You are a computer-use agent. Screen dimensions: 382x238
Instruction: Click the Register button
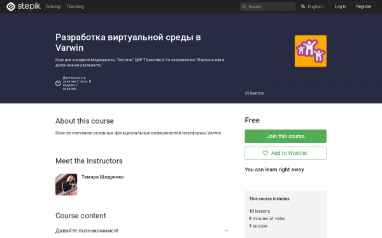click(x=364, y=6)
